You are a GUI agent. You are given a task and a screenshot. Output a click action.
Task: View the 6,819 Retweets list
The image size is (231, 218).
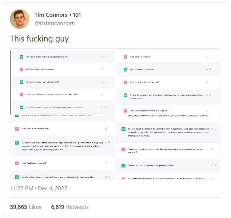(70, 207)
